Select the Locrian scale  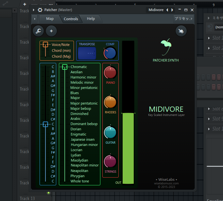coord(77,150)
